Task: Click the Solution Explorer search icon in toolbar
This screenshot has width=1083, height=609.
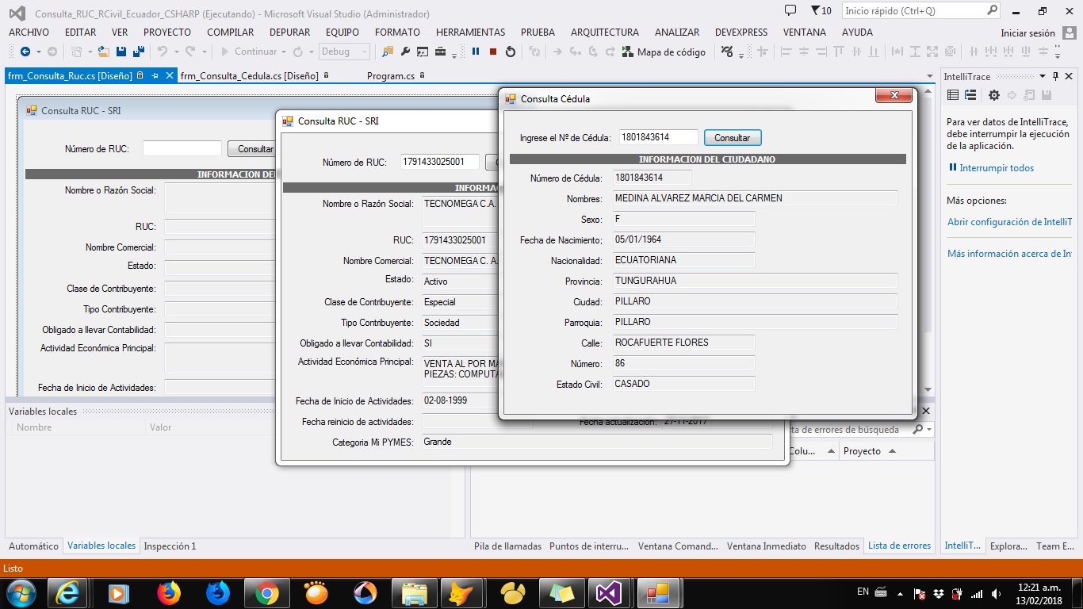Action: click(x=388, y=52)
